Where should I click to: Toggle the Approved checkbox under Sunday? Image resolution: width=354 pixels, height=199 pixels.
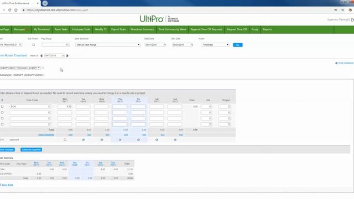click(x=175, y=140)
